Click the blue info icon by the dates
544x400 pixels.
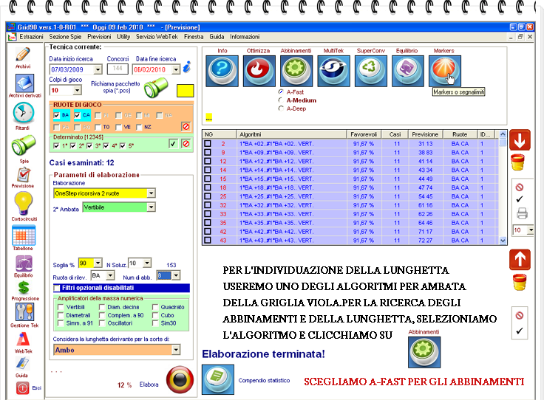(187, 66)
